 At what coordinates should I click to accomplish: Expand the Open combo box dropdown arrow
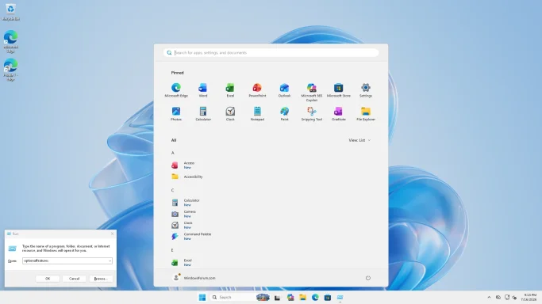(x=110, y=261)
